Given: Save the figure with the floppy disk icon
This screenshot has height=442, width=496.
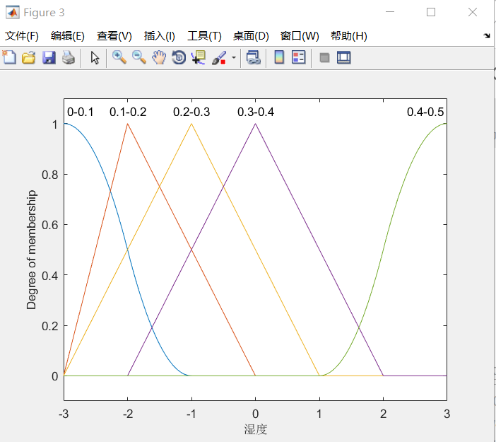Looking at the screenshot, I should point(49,57).
